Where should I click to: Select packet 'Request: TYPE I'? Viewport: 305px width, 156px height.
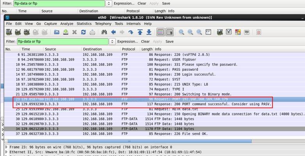click(x=154, y=89)
